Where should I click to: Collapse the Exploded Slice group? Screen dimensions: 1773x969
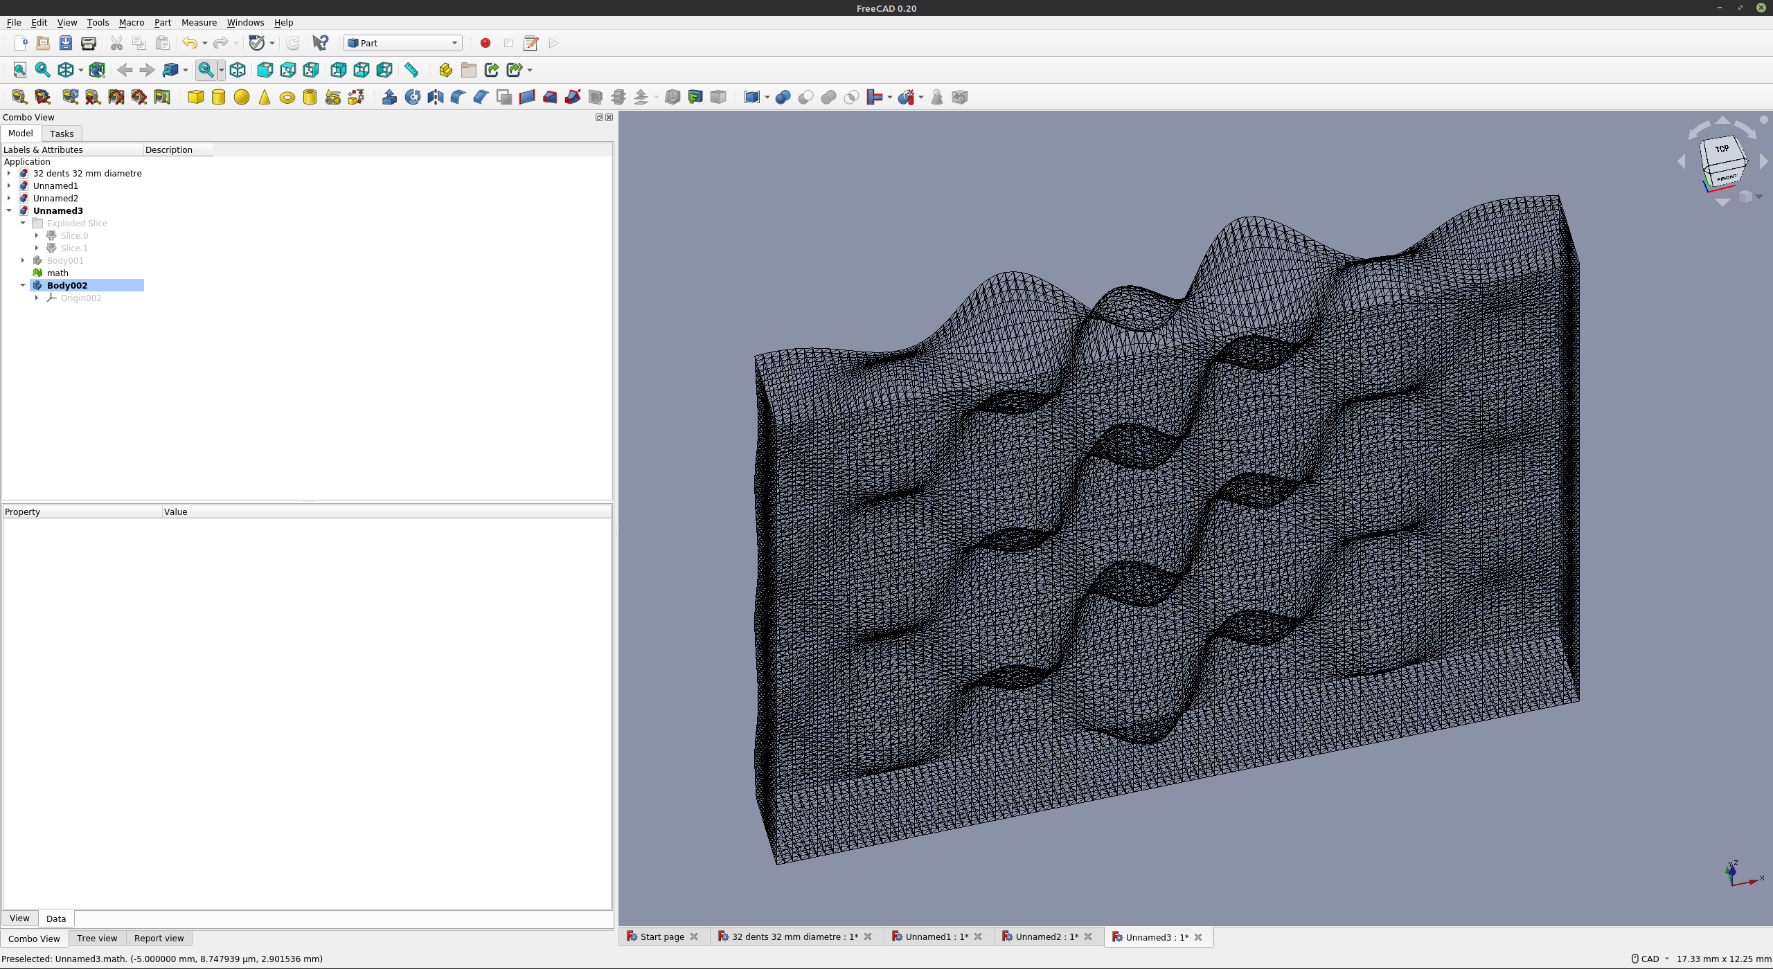(x=23, y=223)
